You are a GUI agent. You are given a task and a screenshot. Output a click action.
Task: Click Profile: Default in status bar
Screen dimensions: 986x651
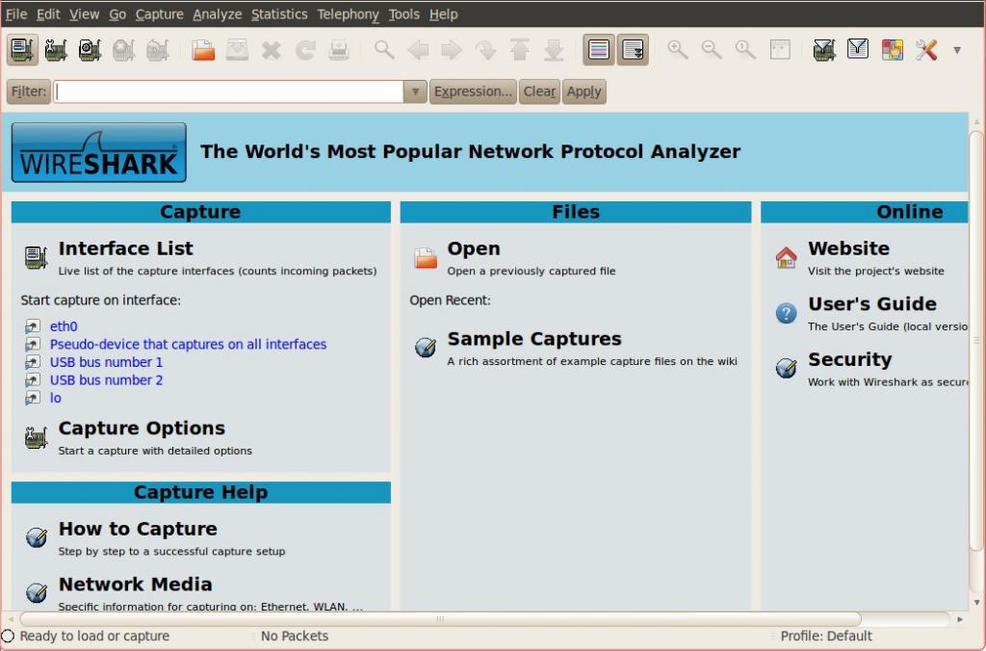825,636
